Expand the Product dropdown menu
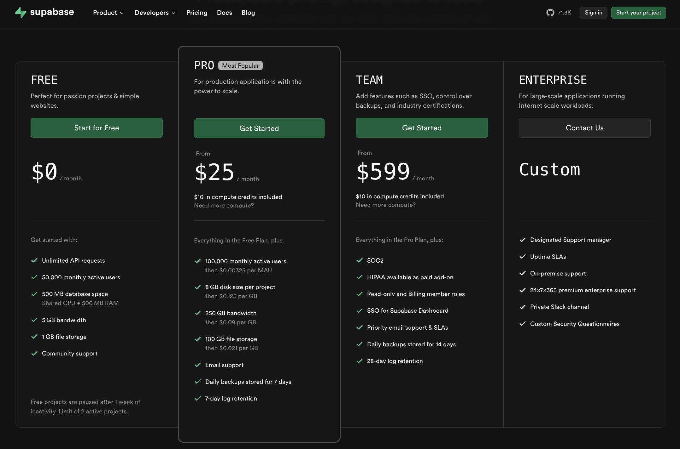 108,13
